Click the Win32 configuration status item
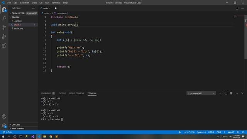Screen dimensions: 247x139 coord(231,132)
